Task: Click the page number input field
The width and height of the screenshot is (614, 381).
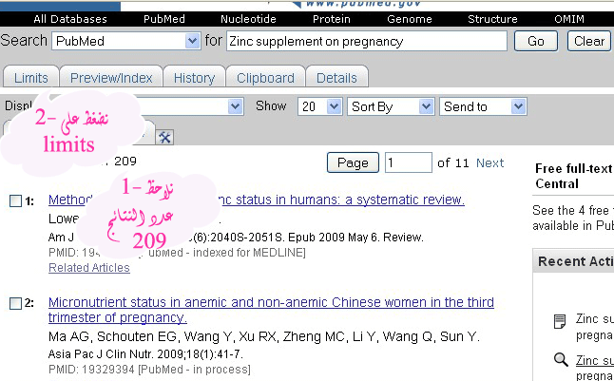Action: (x=409, y=162)
